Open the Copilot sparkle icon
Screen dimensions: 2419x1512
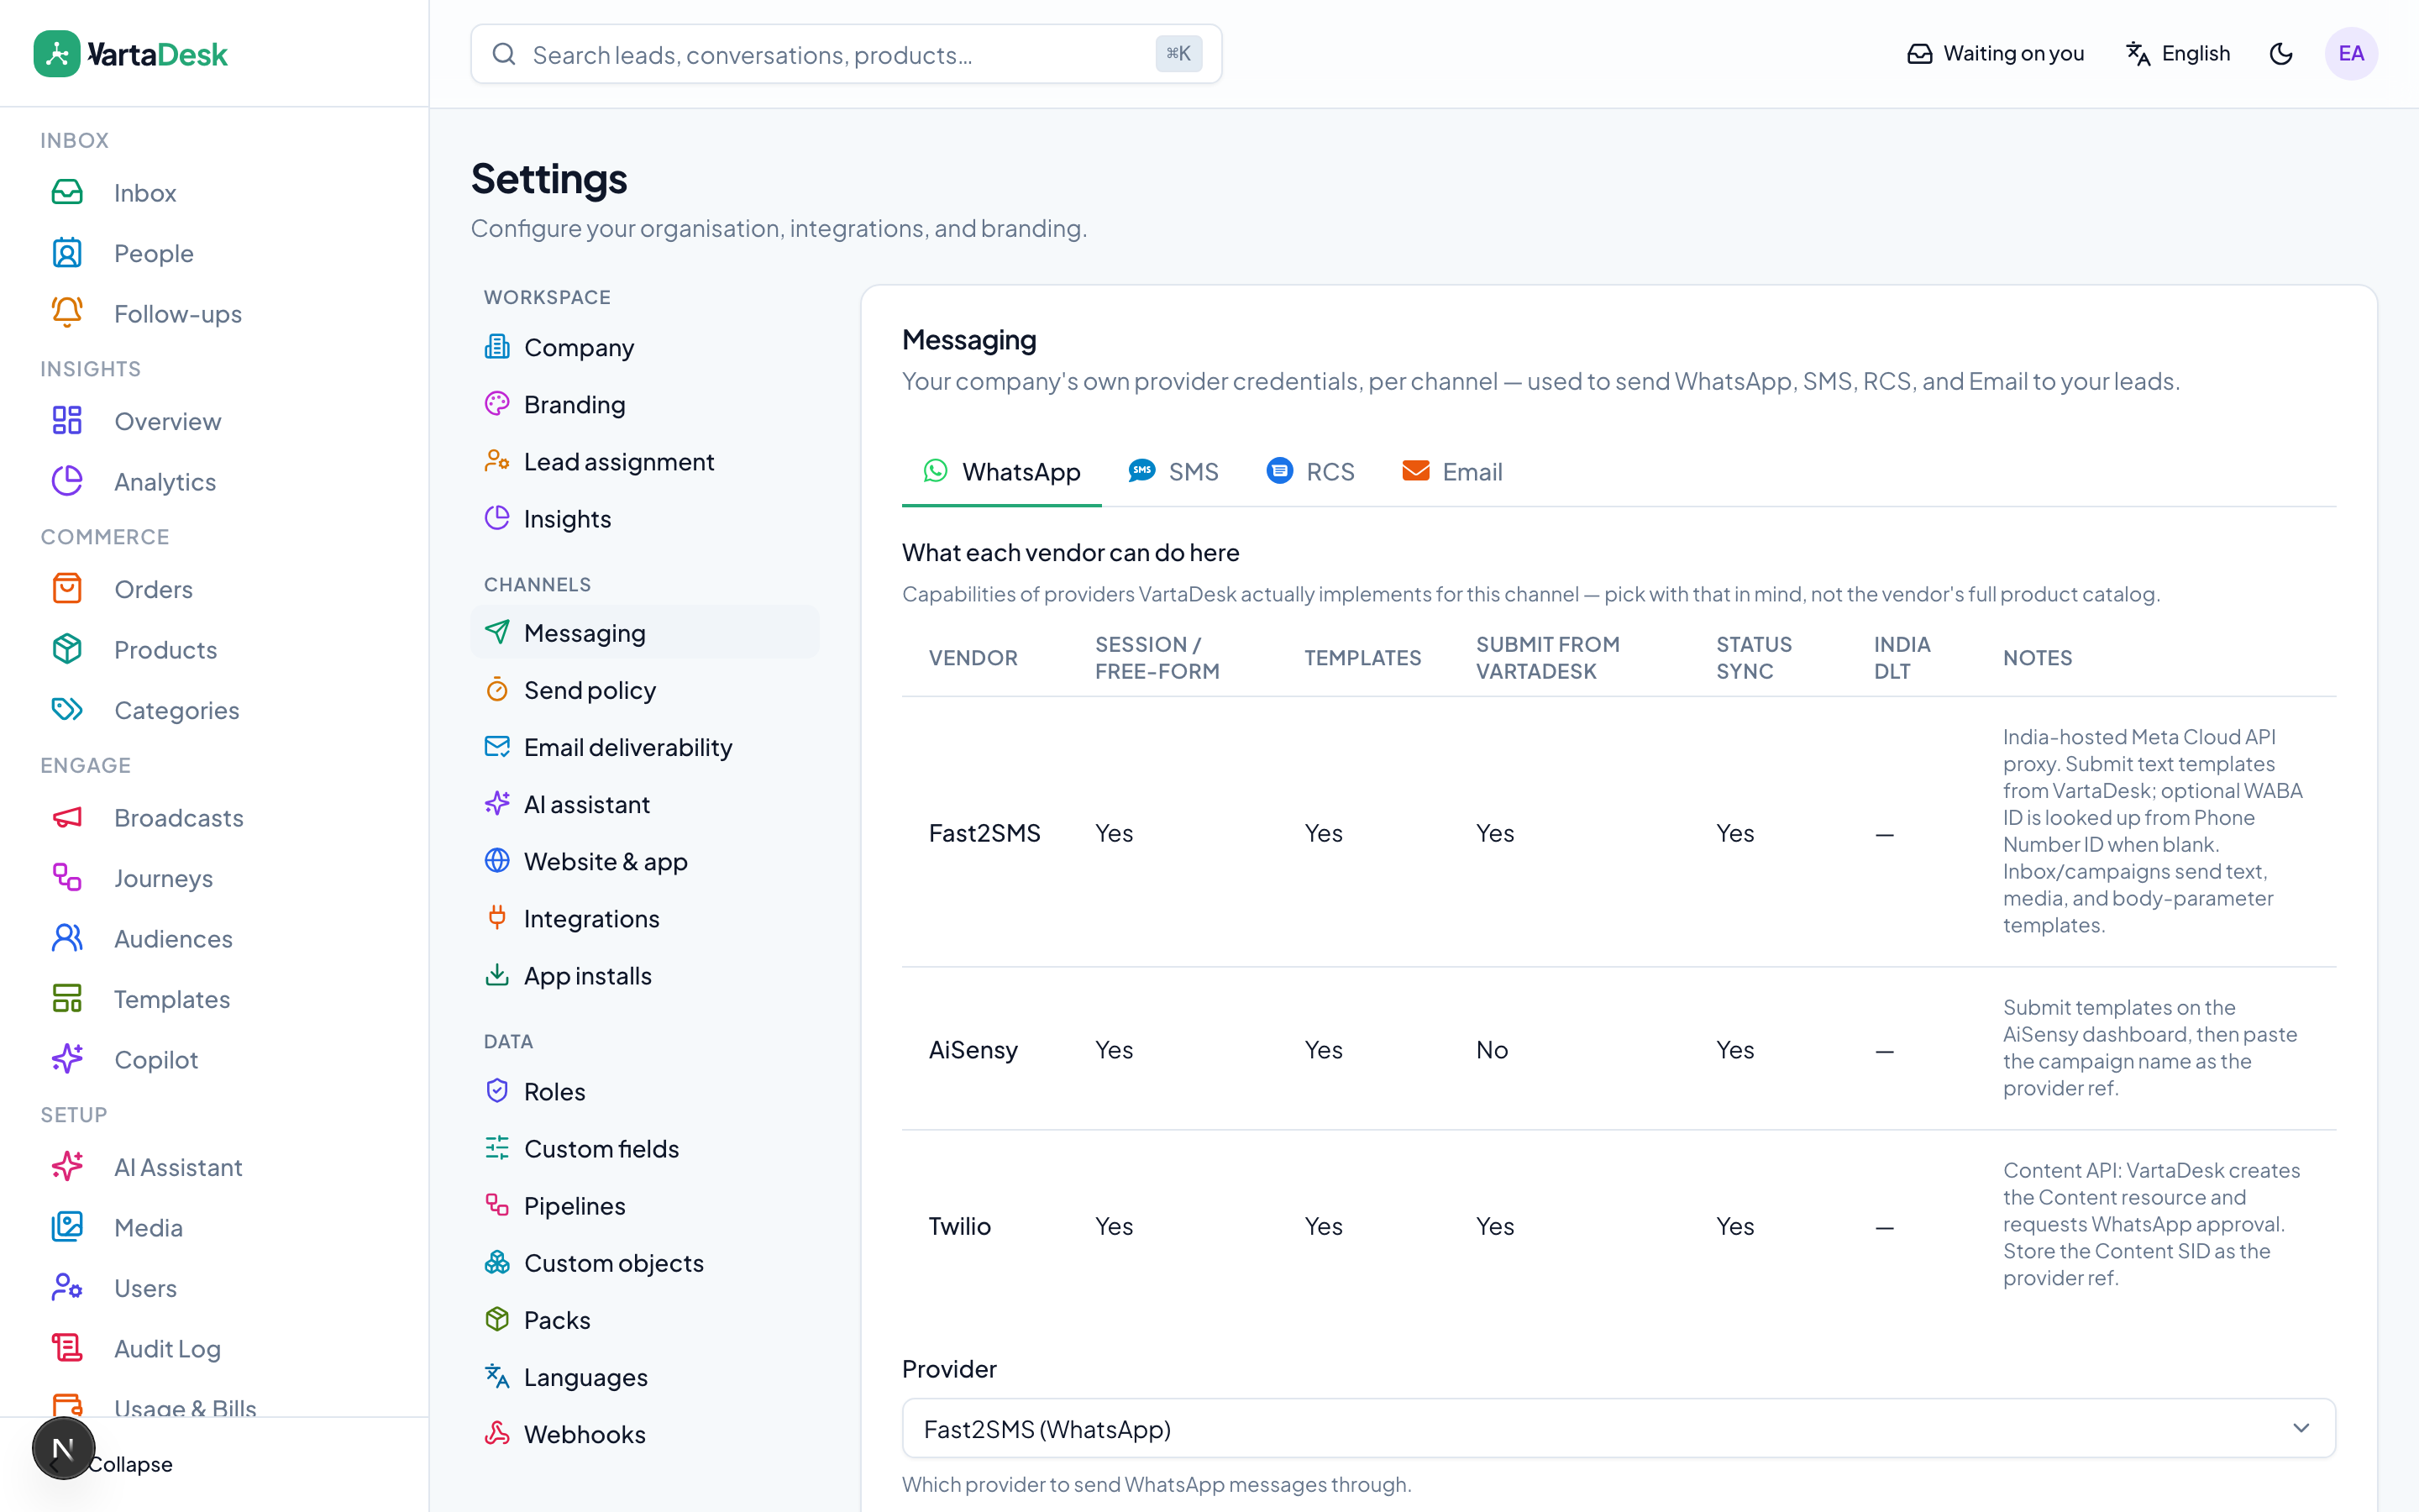tap(67, 1059)
